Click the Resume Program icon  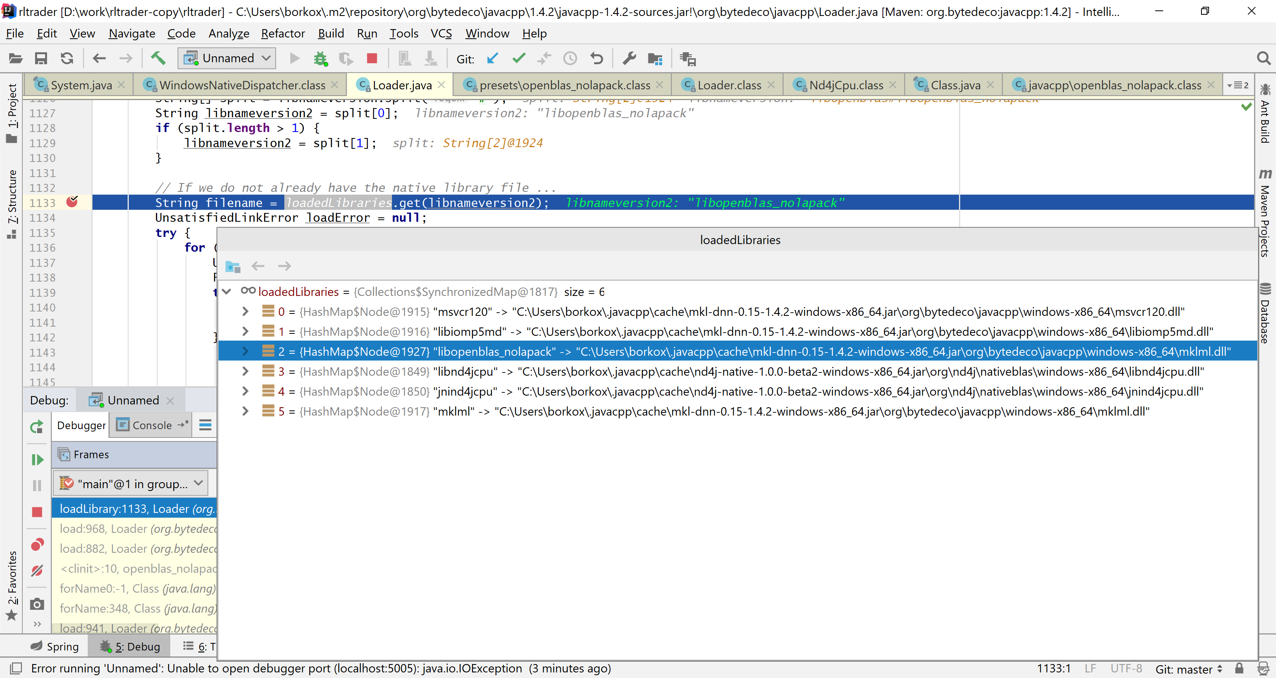click(37, 460)
